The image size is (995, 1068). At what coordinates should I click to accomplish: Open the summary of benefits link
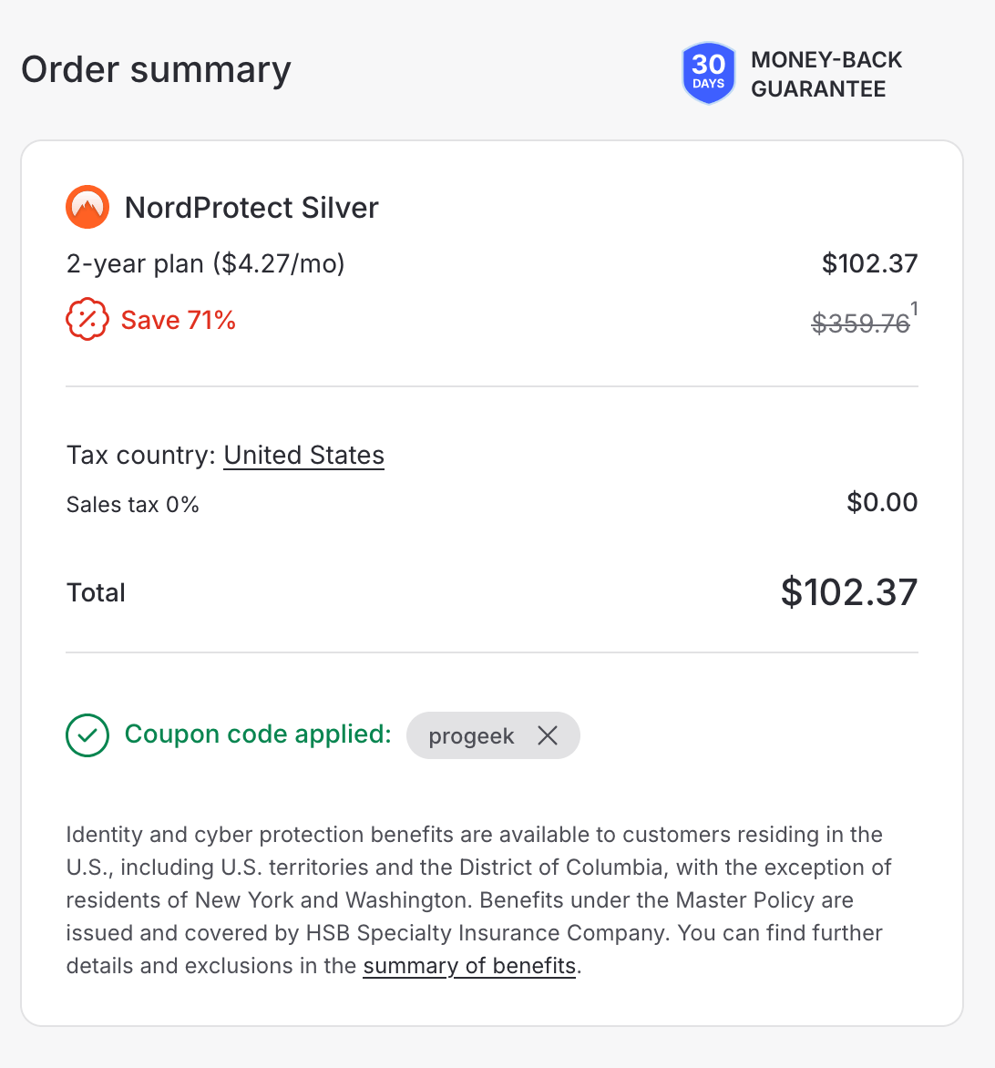(x=469, y=965)
